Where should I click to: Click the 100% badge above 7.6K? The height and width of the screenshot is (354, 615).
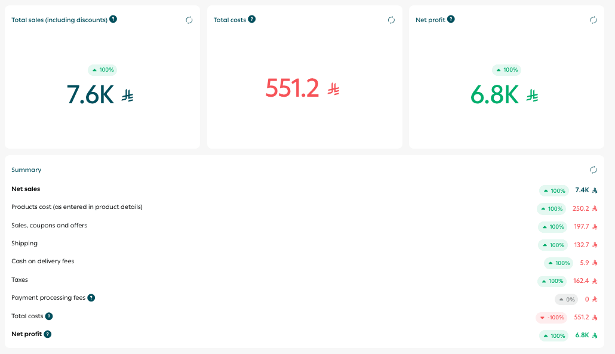(x=102, y=70)
